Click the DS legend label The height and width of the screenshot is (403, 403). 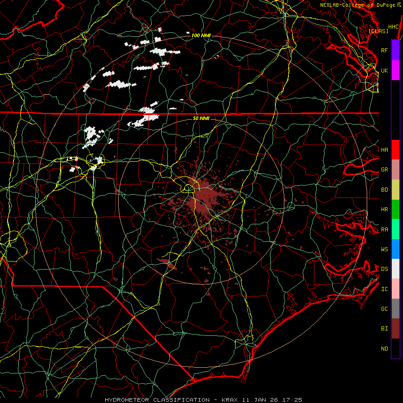[x=385, y=269]
